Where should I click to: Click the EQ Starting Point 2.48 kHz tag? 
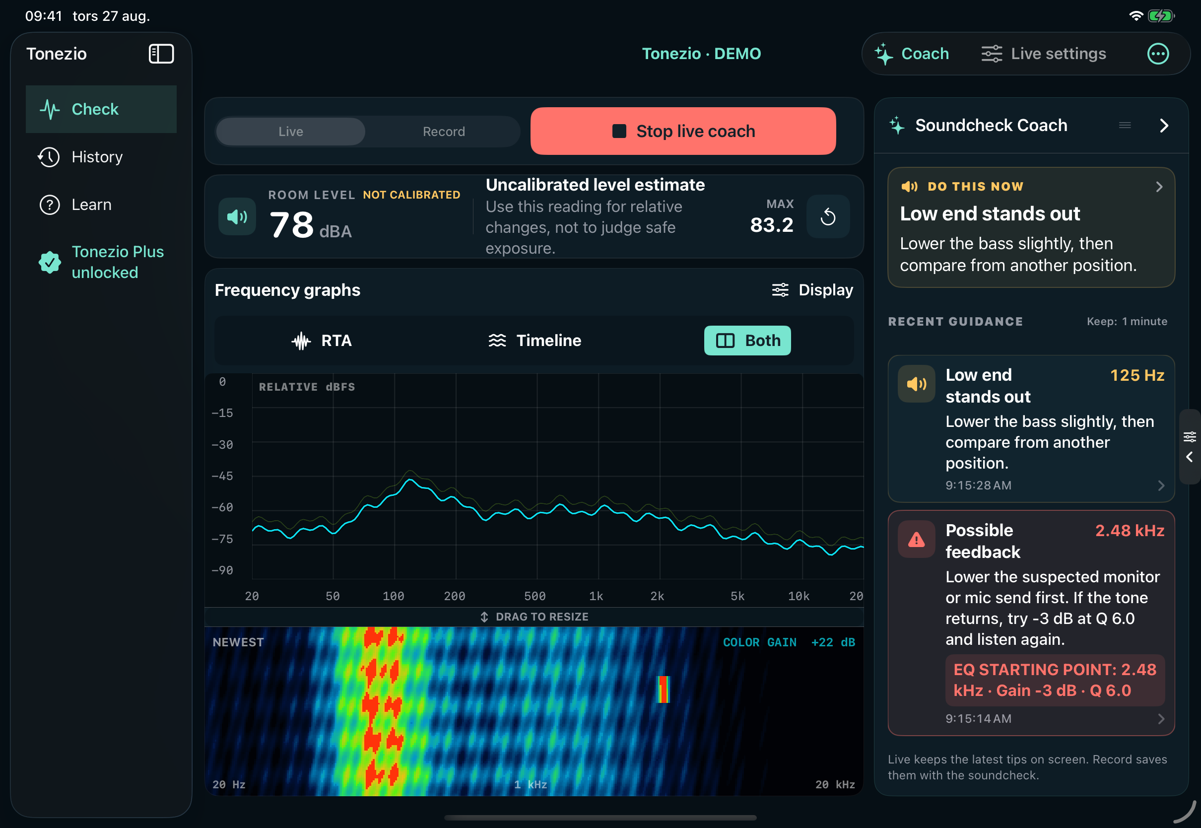tap(1055, 680)
